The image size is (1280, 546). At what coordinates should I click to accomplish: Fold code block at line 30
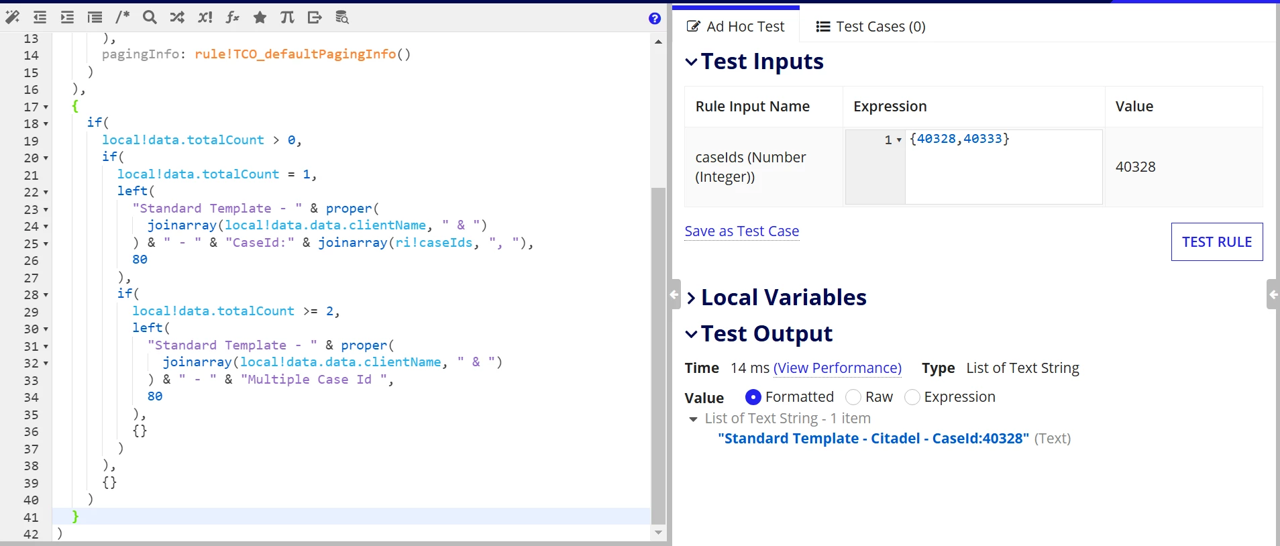46,329
